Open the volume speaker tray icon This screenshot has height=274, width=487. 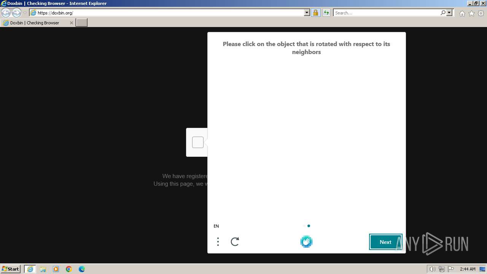coord(432,269)
